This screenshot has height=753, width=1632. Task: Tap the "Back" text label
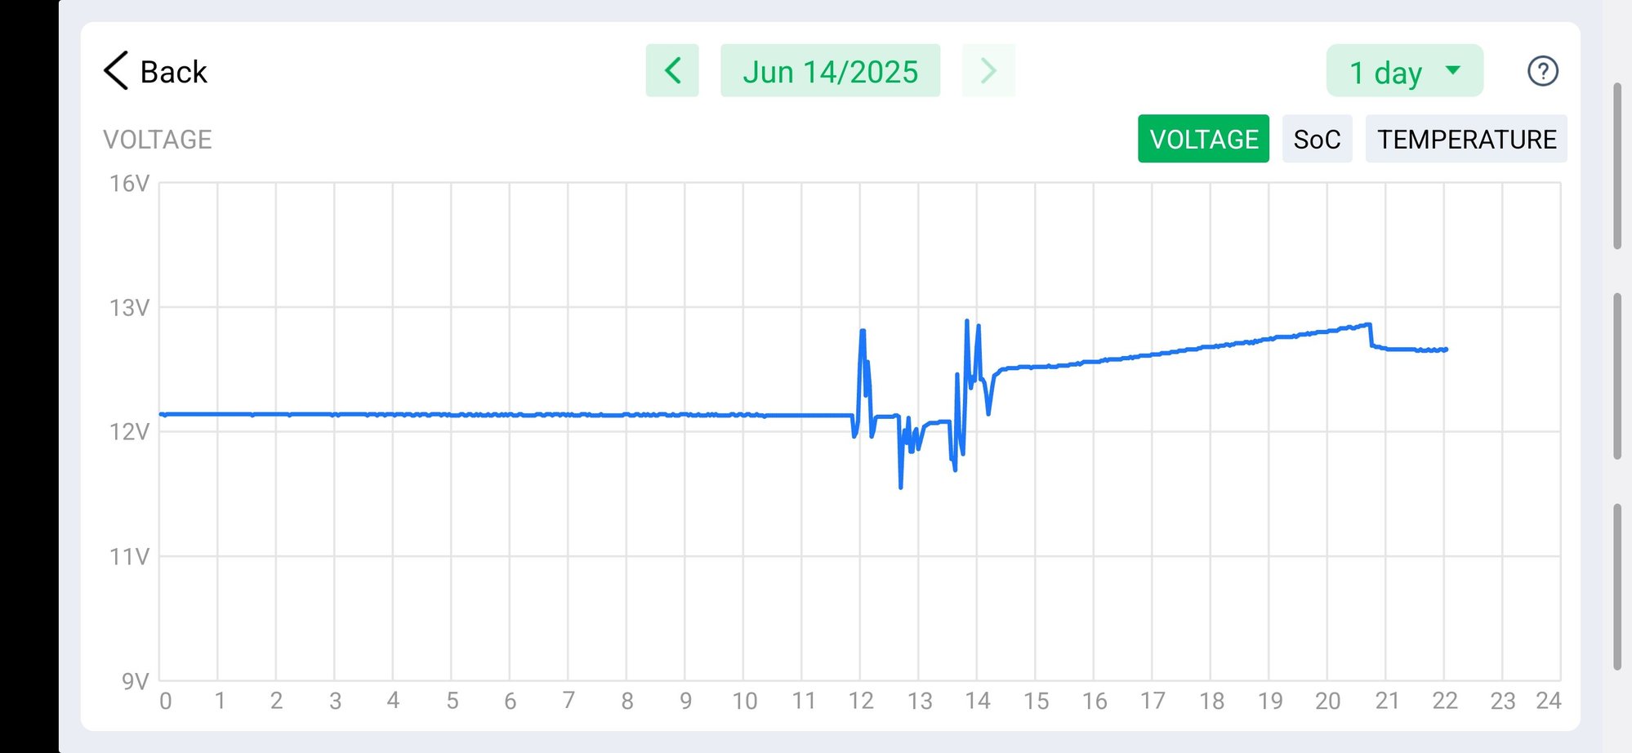174,72
